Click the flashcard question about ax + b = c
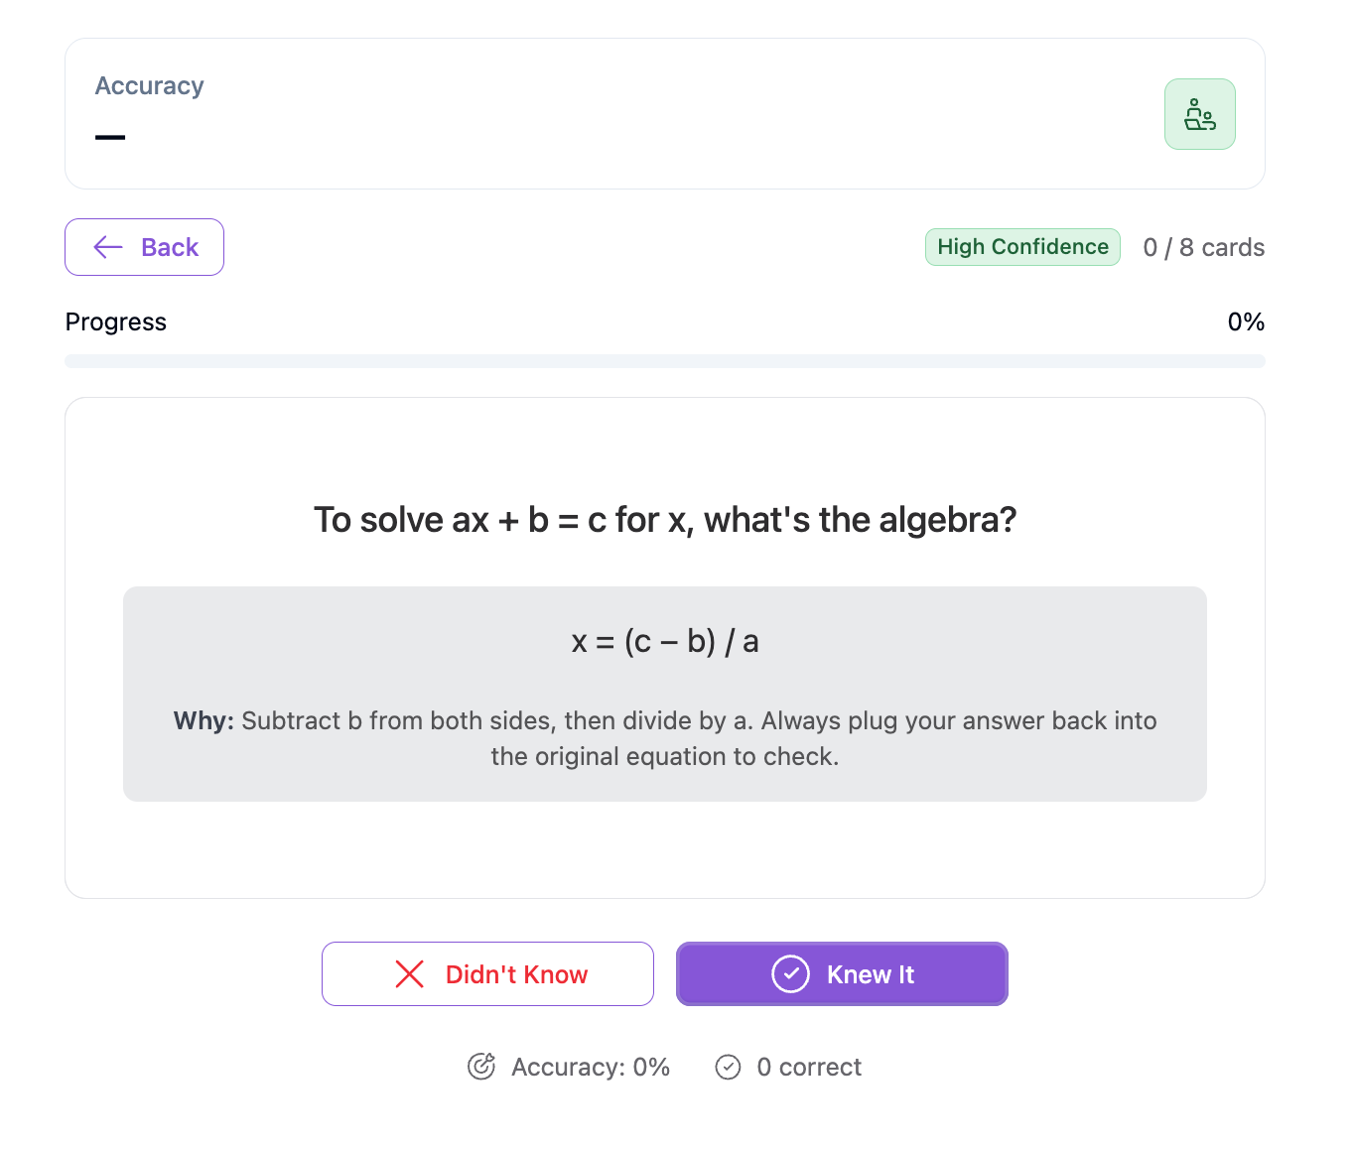The image size is (1354, 1149). 665,520
